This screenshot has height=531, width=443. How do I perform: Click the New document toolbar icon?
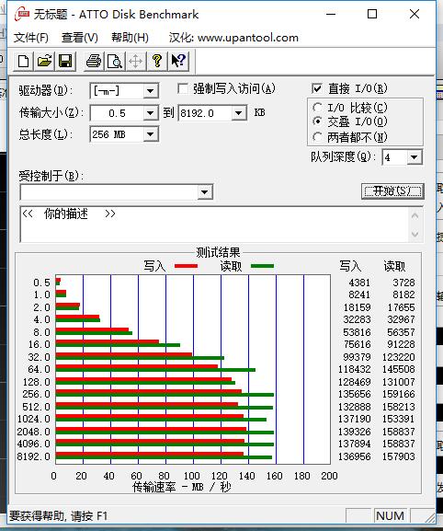click(23, 62)
